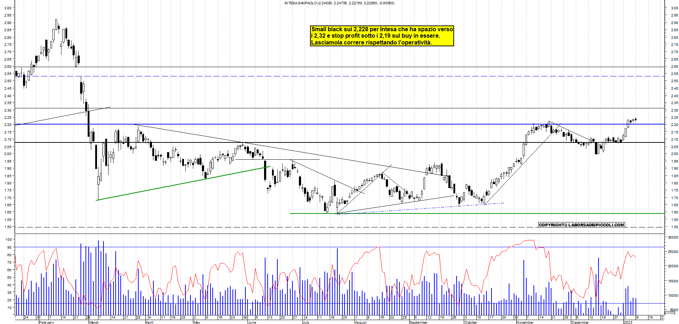
Task: Click the 'August' month label on the time axis
Action: click(361, 322)
